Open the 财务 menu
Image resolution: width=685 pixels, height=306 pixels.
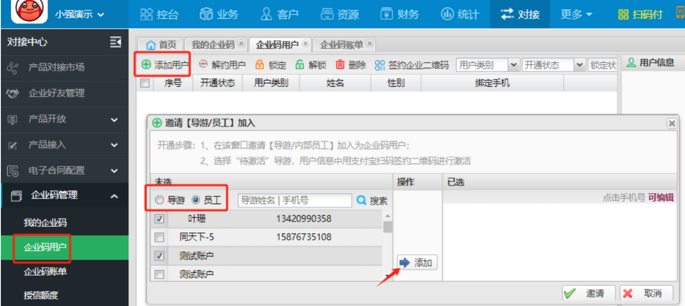coord(400,15)
